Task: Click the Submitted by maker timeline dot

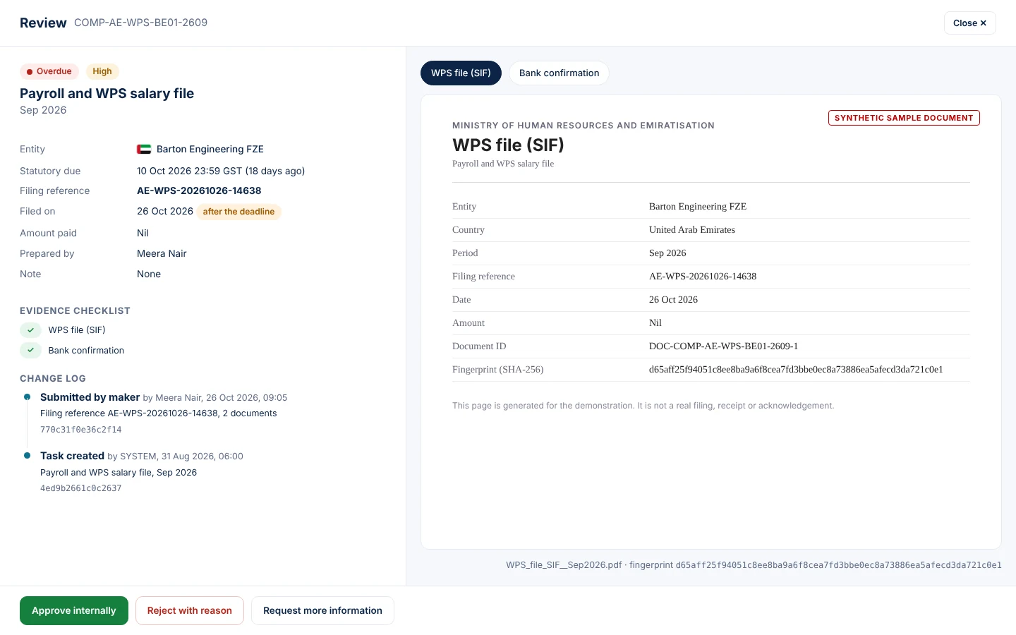Action: click(x=27, y=397)
